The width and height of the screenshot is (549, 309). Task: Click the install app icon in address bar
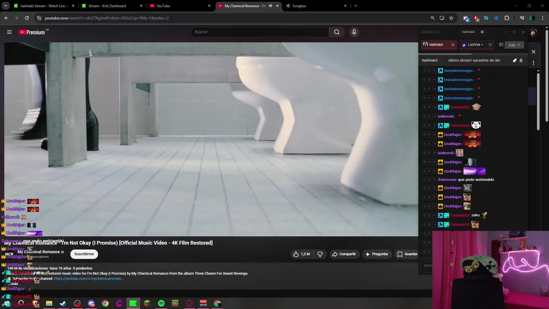(442, 18)
